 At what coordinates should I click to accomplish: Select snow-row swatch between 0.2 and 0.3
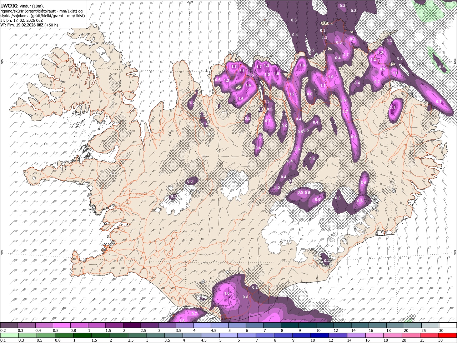(x=9, y=325)
